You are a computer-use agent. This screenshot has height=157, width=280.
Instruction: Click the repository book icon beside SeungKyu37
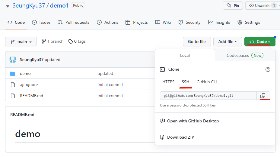(x=8, y=5)
